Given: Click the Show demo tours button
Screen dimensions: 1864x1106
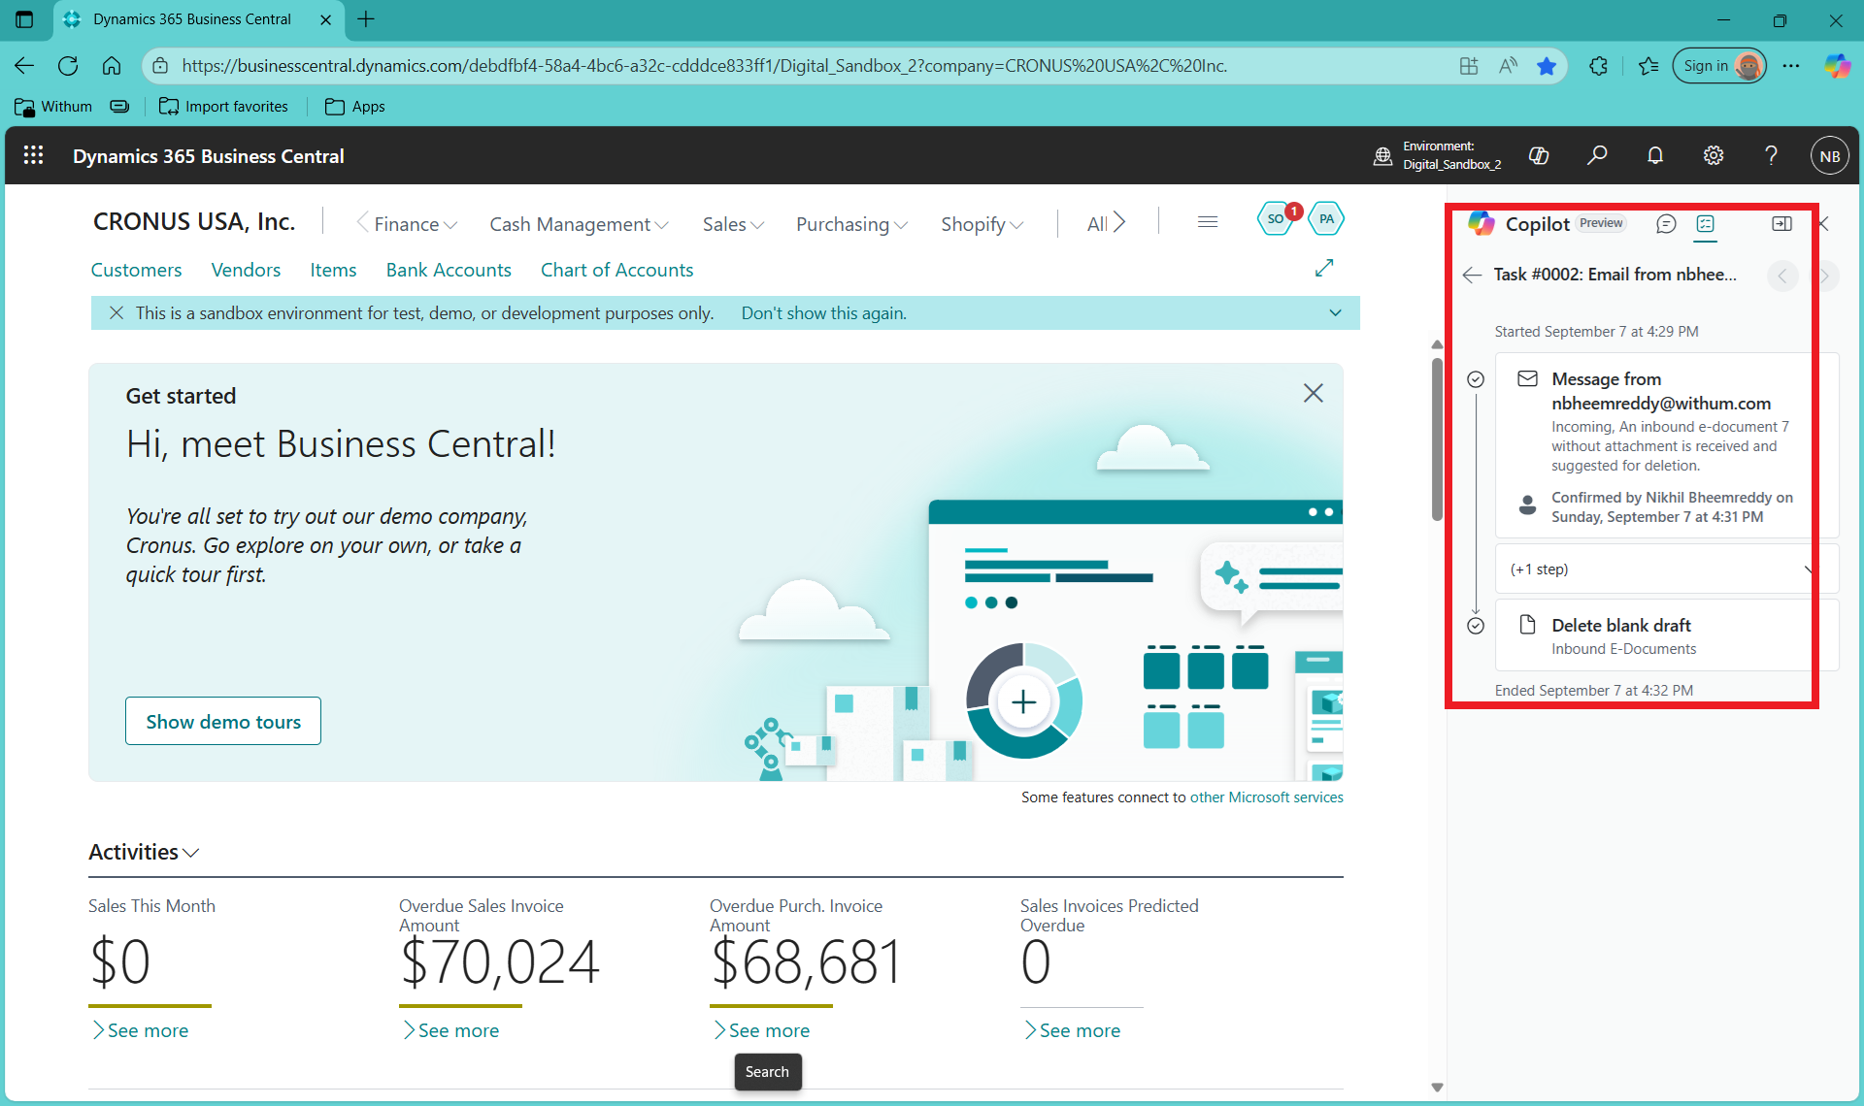Looking at the screenshot, I should coord(222,721).
